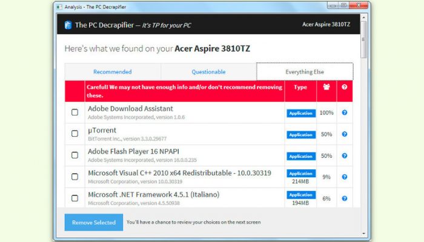This screenshot has width=424, height=242.
Task: Click Application badge for Visual C++ 2010
Action: click(301, 174)
